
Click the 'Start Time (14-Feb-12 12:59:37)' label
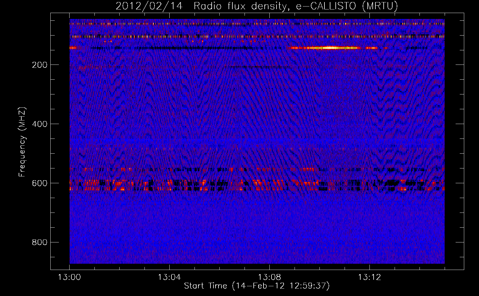tap(257, 286)
